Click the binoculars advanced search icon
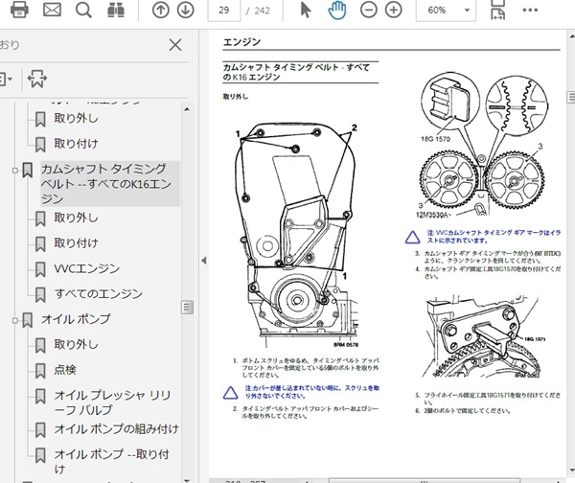Image resolution: width=575 pixels, height=483 pixels. (116, 10)
